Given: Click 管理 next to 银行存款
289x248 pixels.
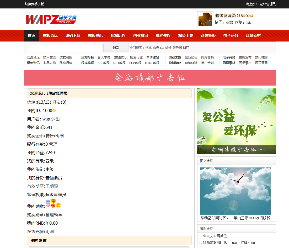Looking at the screenshot, I should coord(53,144).
